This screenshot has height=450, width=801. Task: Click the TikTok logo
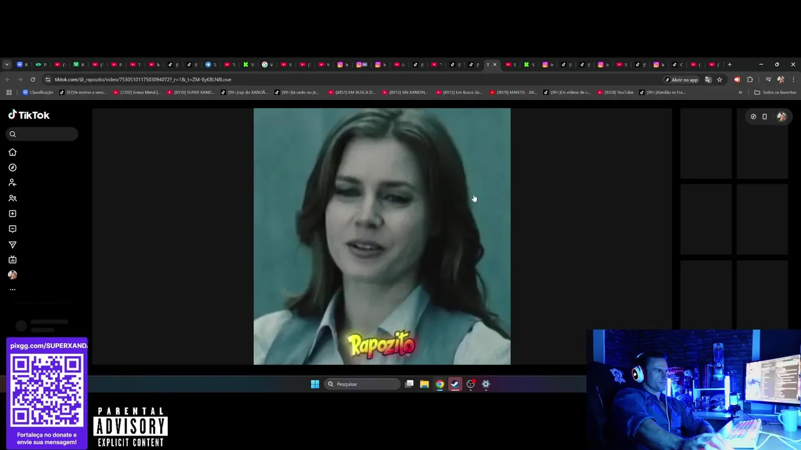pyautogui.click(x=29, y=115)
